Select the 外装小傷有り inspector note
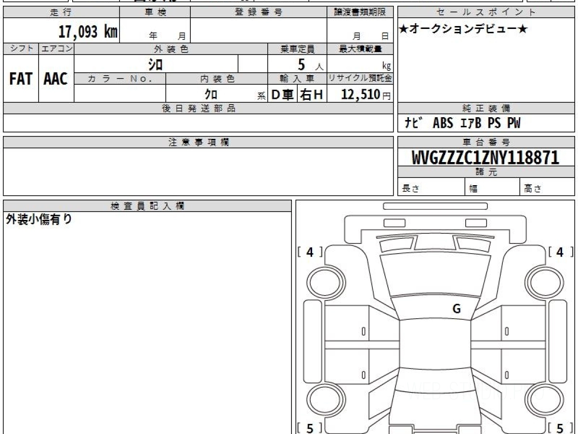The width and height of the screenshot is (578, 434). point(39,219)
